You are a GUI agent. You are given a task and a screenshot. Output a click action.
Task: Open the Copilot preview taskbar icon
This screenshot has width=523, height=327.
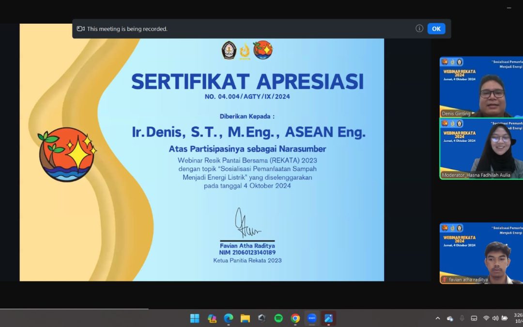[212, 318]
